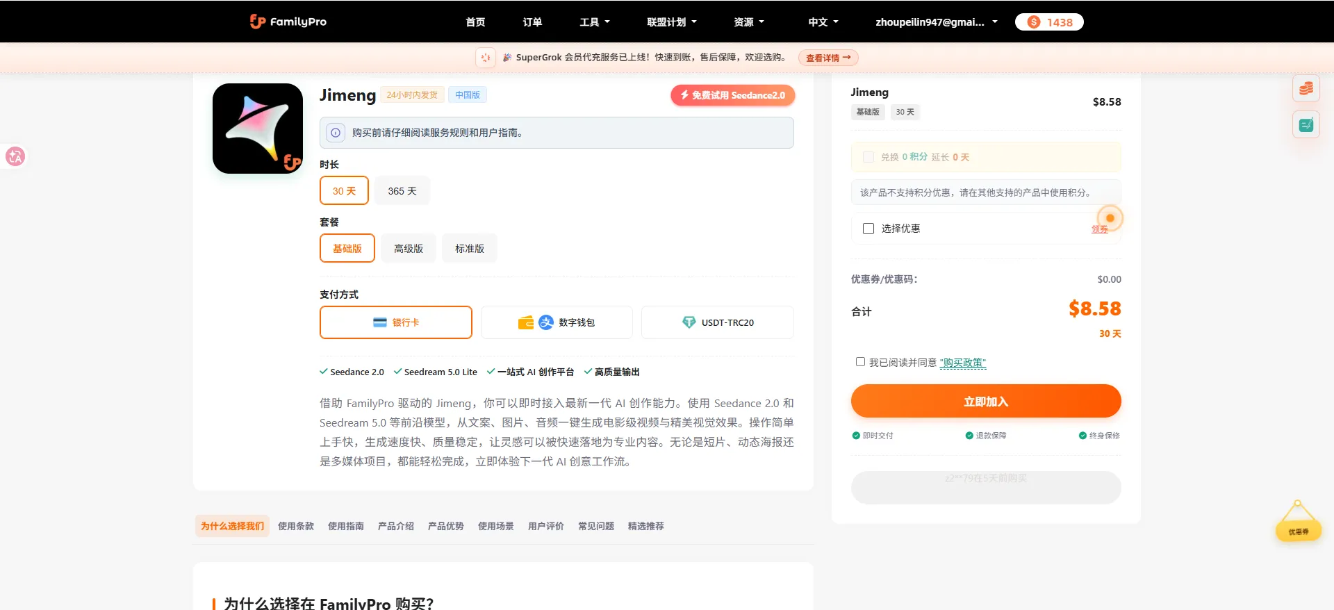Screen dimensions: 1334x610
Task: Click the 退款保障 guarantee badge
Action: pos(986,436)
